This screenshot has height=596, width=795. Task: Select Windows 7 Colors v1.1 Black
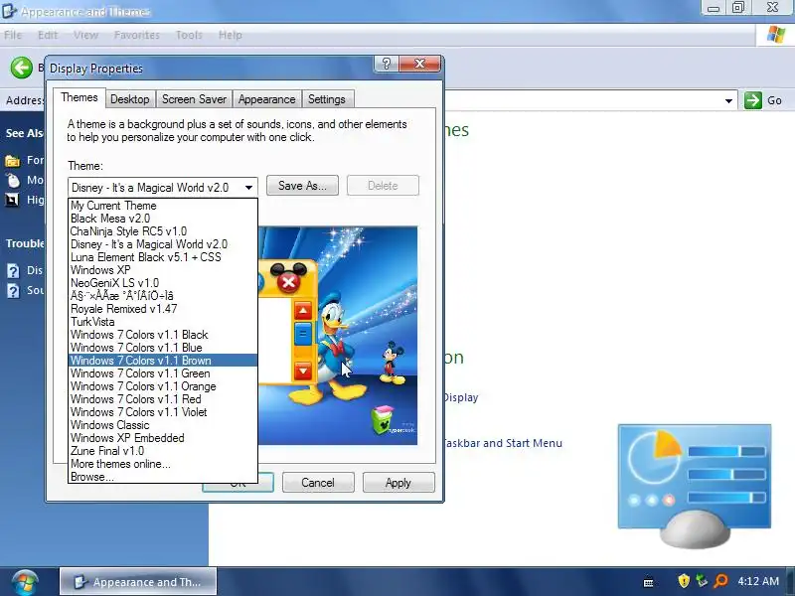pyautogui.click(x=163, y=335)
